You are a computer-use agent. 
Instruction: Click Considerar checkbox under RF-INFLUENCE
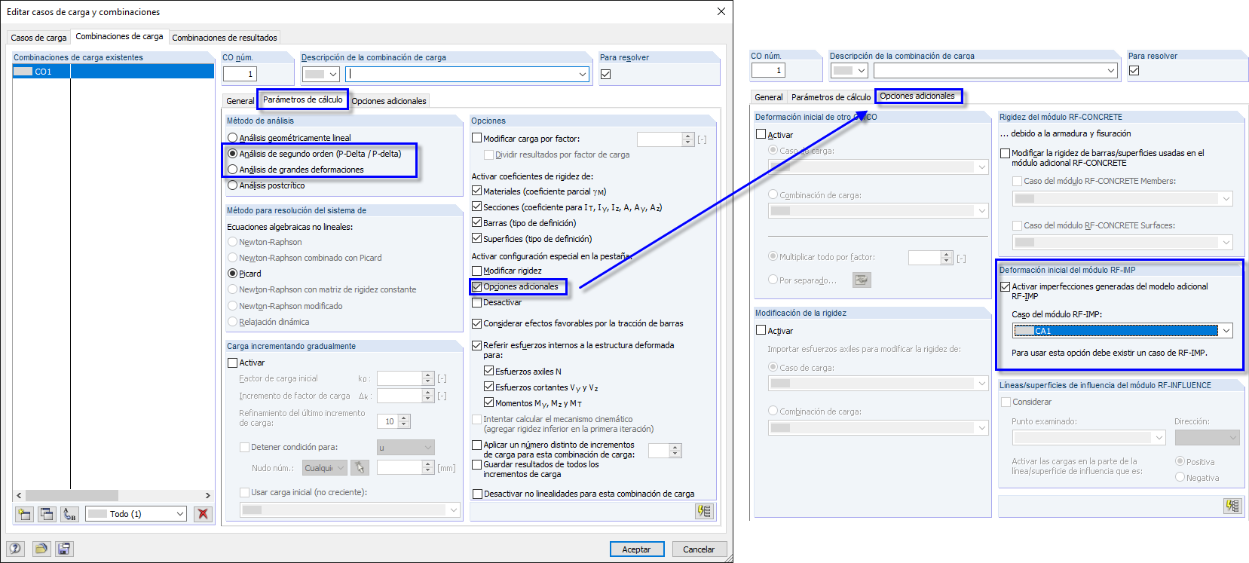tap(1006, 402)
